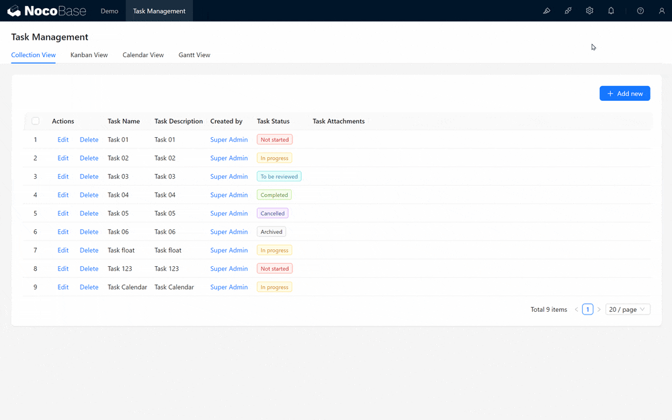Viewport: 672px width, 420px height.
Task: Switch to the Gantt View tab
Action: (194, 55)
